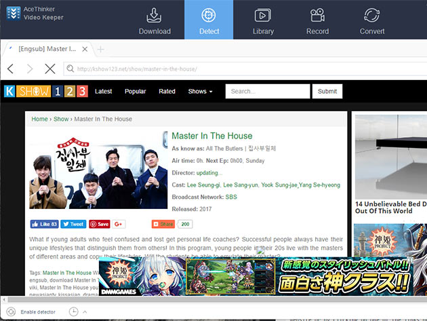Switch to the Detect tab
Image resolution: width=427 pixels, height=321 pixels.
[209, 20]
